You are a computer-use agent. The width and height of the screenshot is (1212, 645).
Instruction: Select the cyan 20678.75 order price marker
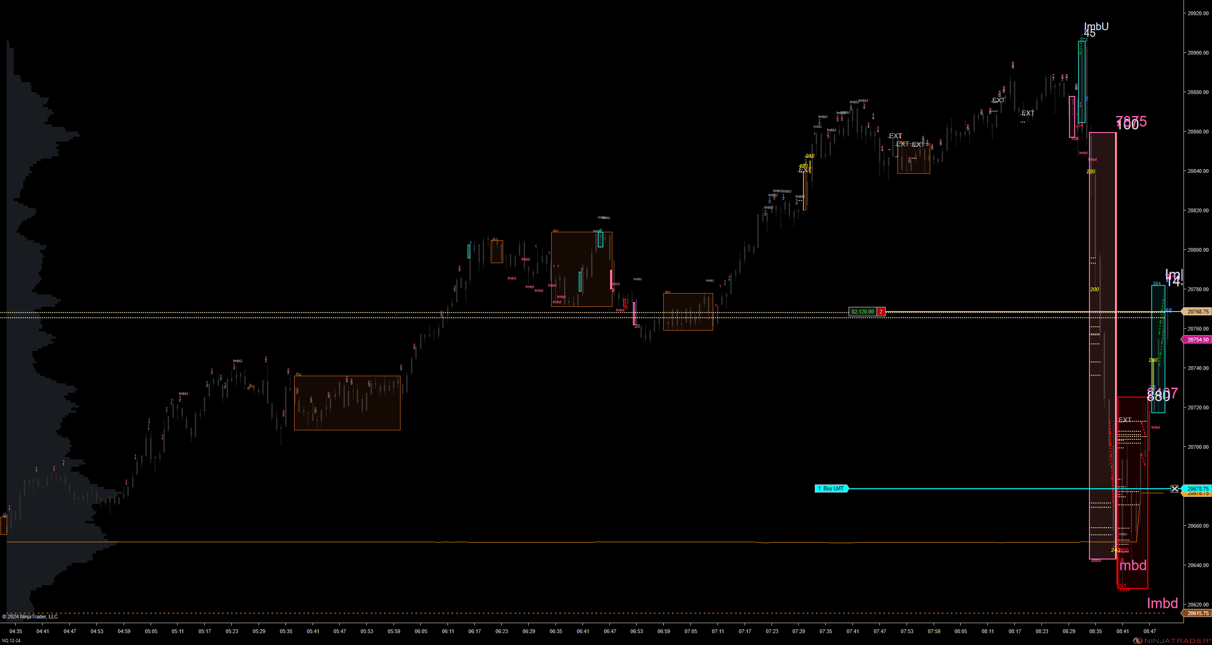(x=1197, y=489)
